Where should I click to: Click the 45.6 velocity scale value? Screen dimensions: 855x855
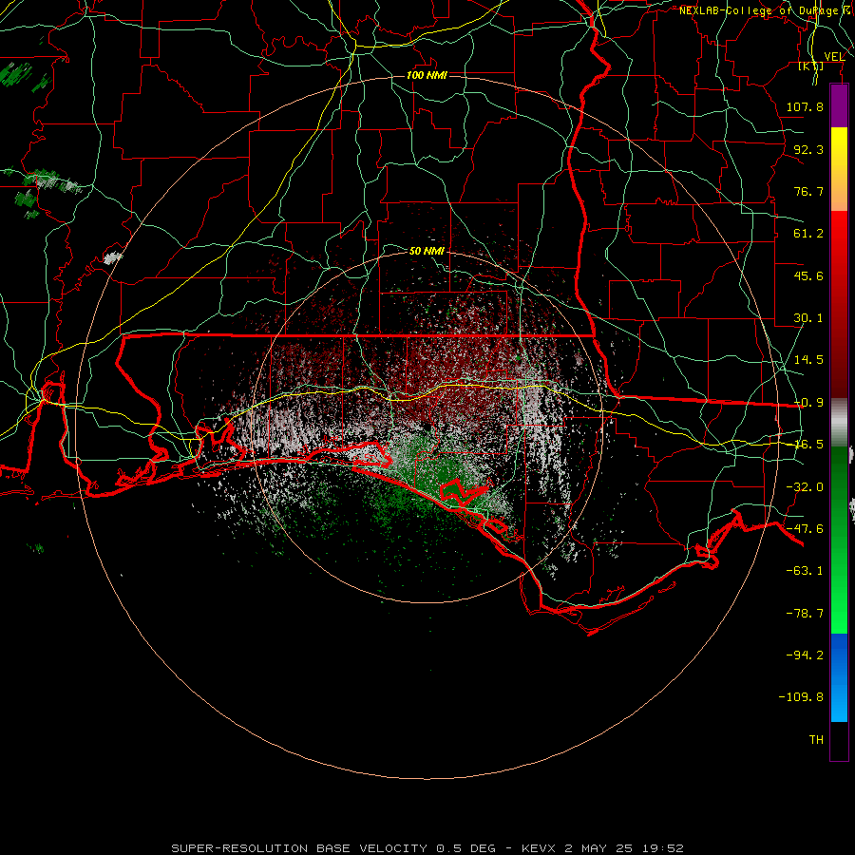tap(808, 275)
